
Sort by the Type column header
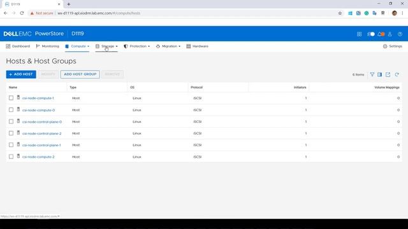73,88
